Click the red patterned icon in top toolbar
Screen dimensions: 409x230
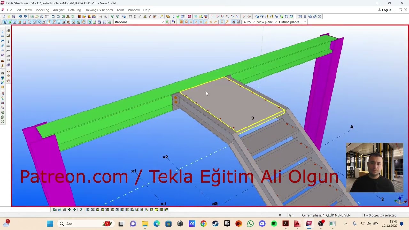click(x=189, y=16)
